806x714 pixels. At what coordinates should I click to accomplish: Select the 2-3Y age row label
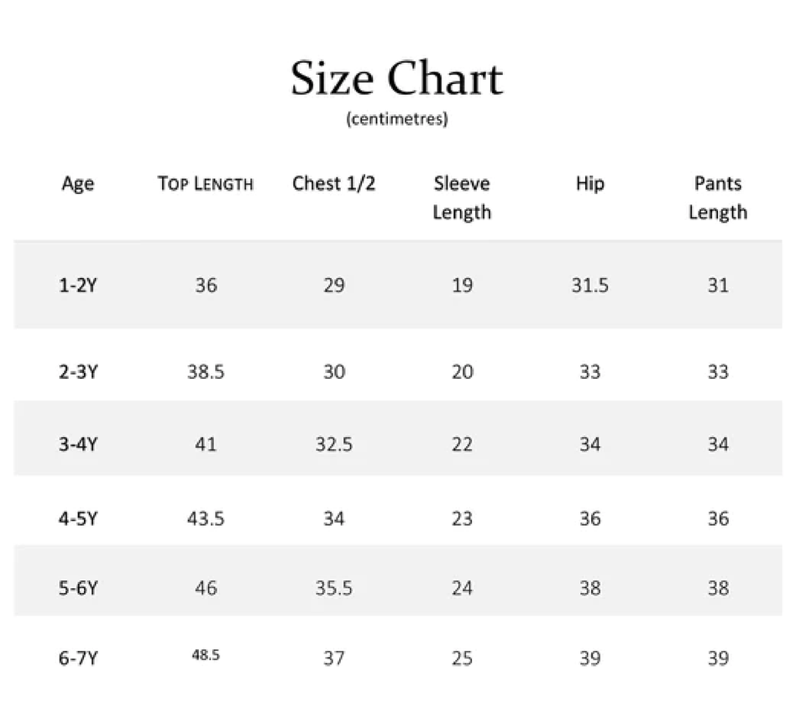tap(78, 372)
